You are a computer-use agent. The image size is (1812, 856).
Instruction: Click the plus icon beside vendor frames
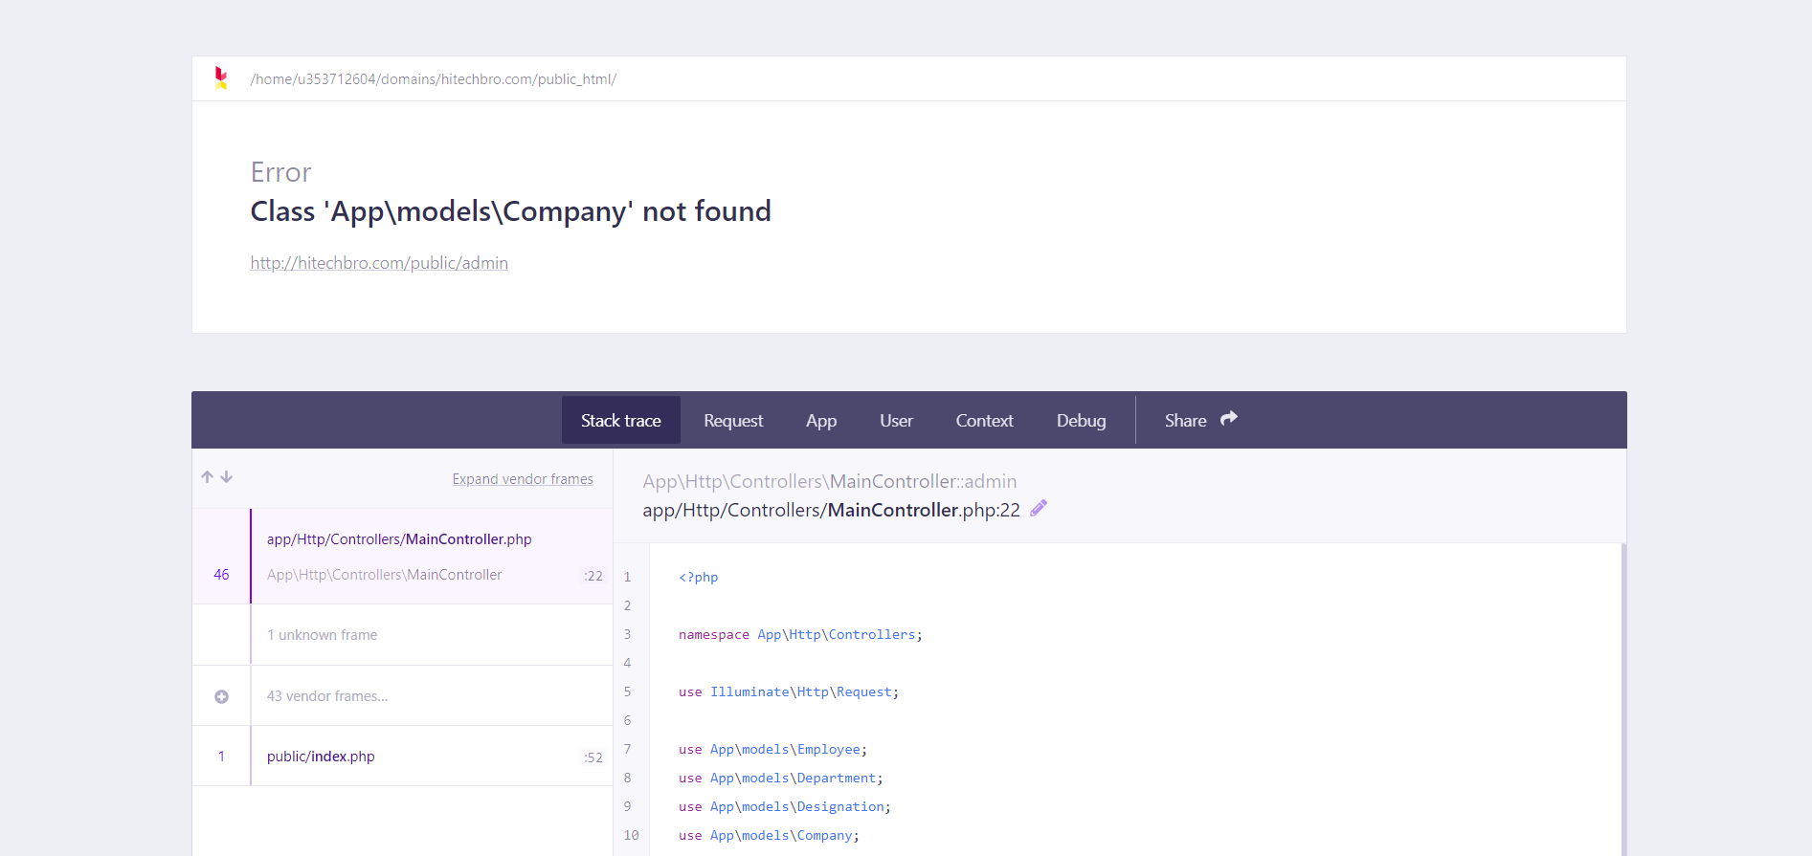coord(221,696)
